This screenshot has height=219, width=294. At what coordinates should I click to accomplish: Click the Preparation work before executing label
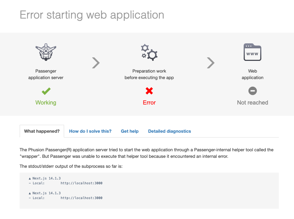(149, 74)
